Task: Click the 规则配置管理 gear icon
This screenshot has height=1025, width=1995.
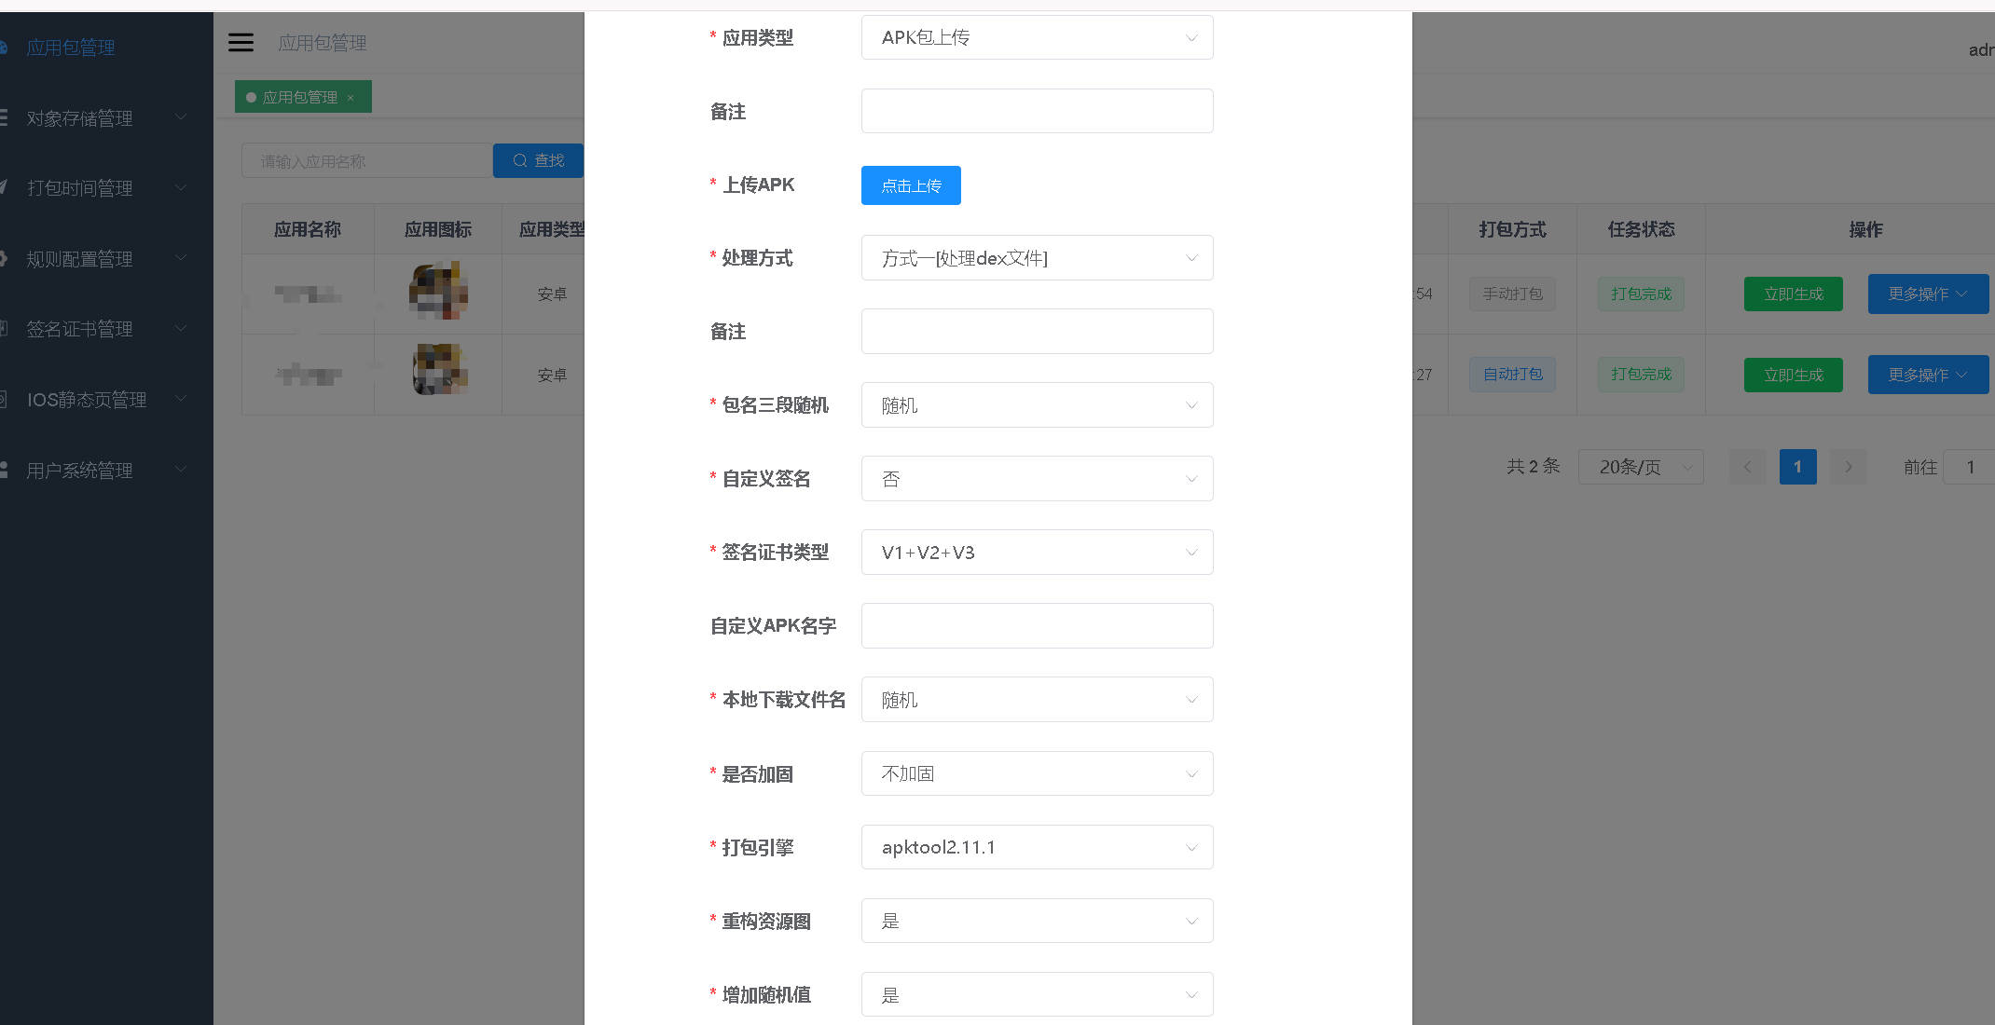Action: coord(3,258)
